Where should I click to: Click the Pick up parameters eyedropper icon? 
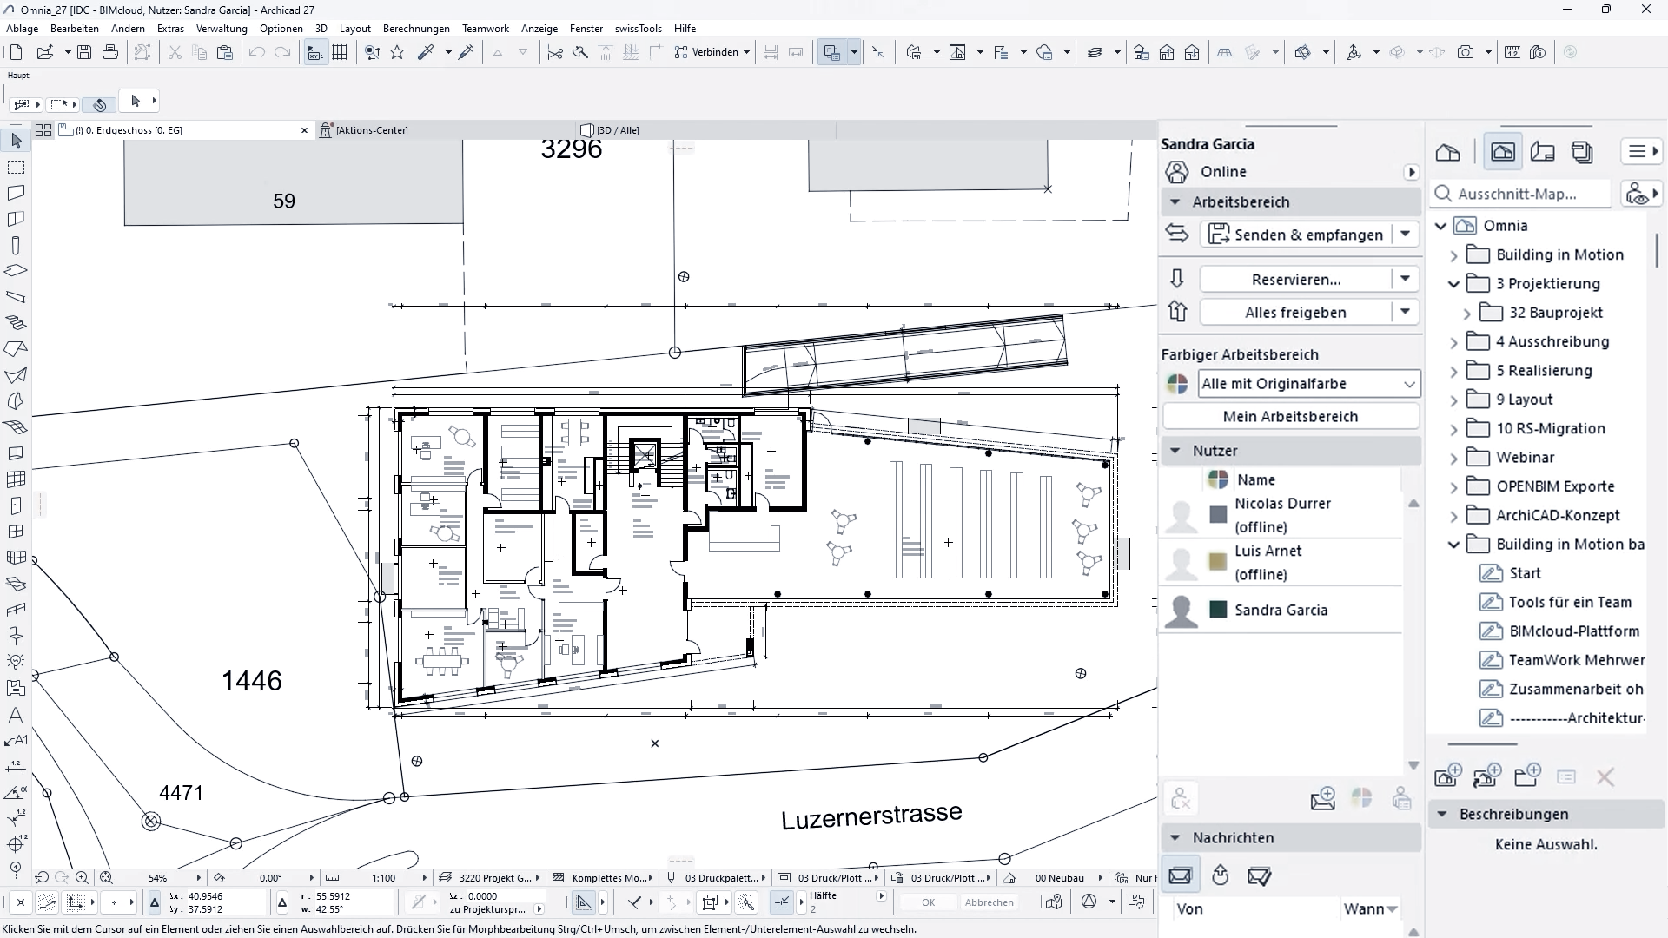coord(426,52)
